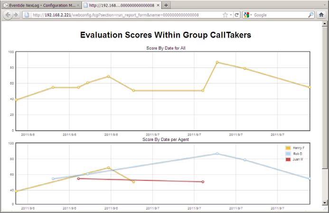Expand the URL history dropdown arrow
This screenshot has width=329, height=213.
231,15
